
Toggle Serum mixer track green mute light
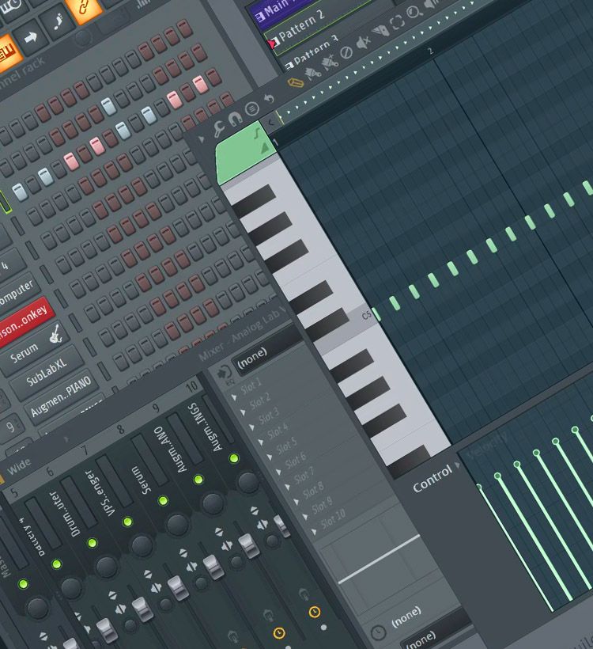click(x=164, y=500)
